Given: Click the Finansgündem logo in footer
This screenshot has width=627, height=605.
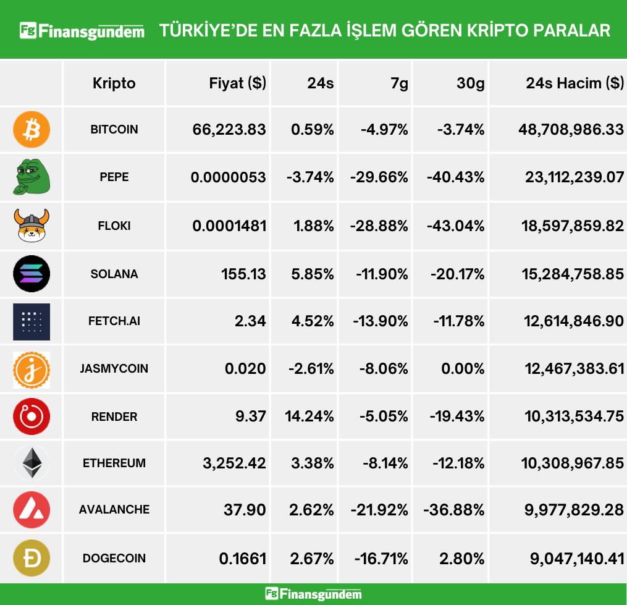Looking at the screenshot, I should pos(313,594).
